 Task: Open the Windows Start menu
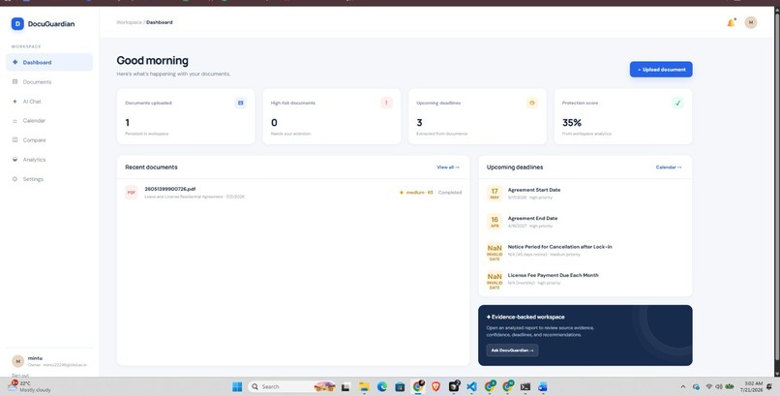click(x=237, y=386)
